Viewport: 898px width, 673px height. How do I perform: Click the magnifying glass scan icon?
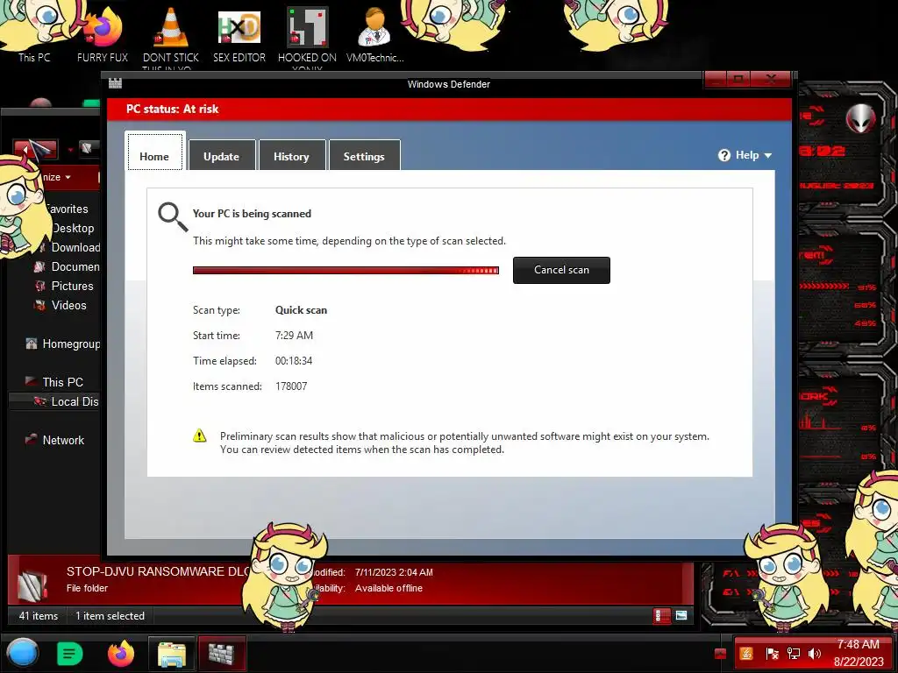(173, 217)
